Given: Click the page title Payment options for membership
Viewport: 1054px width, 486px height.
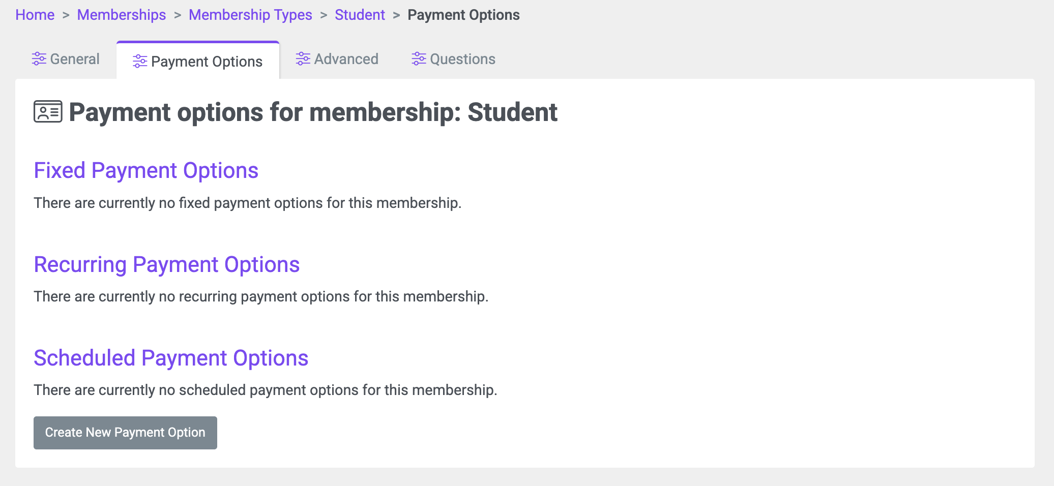Looking at the screenshot, I should [x=313, y=112].
